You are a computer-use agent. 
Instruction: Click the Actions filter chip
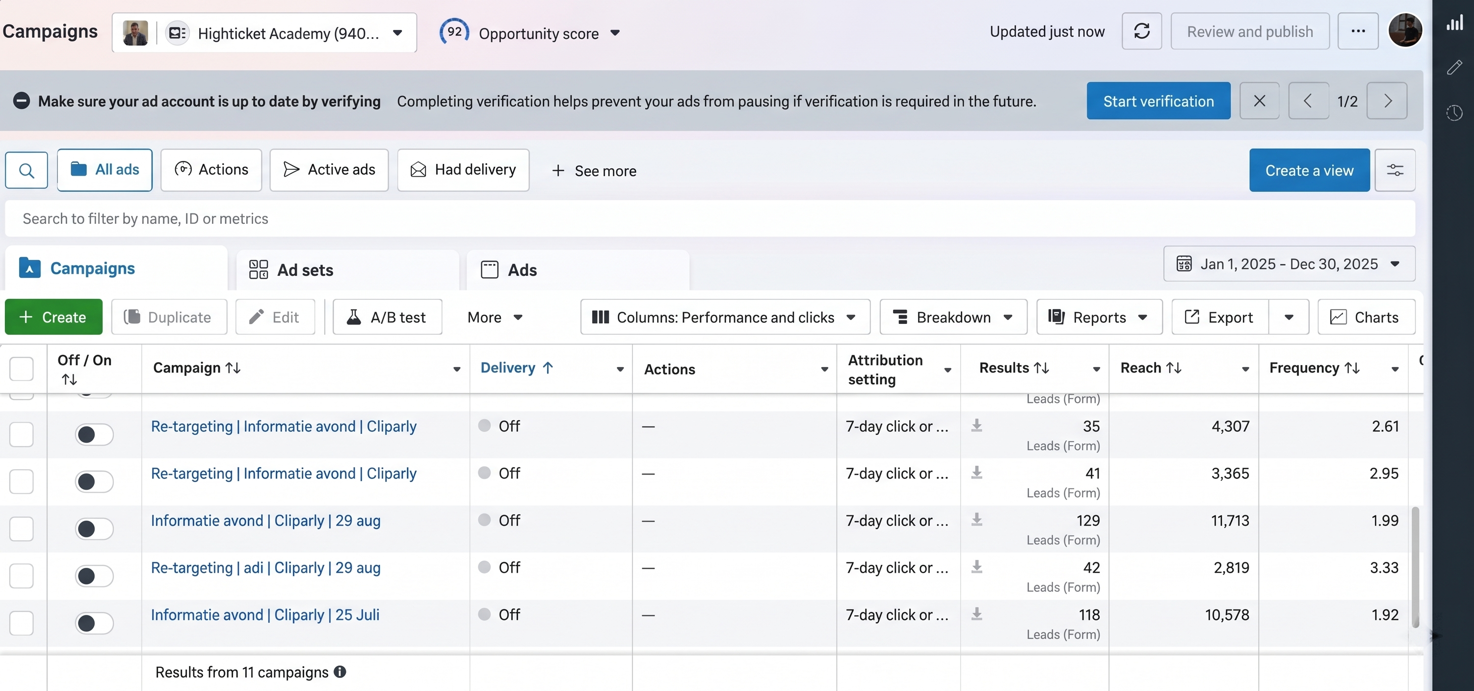(211, 169)
